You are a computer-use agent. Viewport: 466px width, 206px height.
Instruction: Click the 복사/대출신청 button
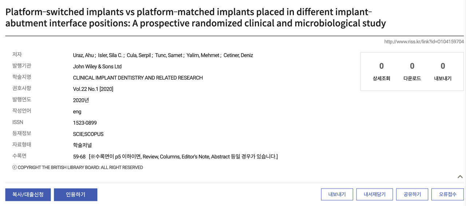(x=28, y=195)
